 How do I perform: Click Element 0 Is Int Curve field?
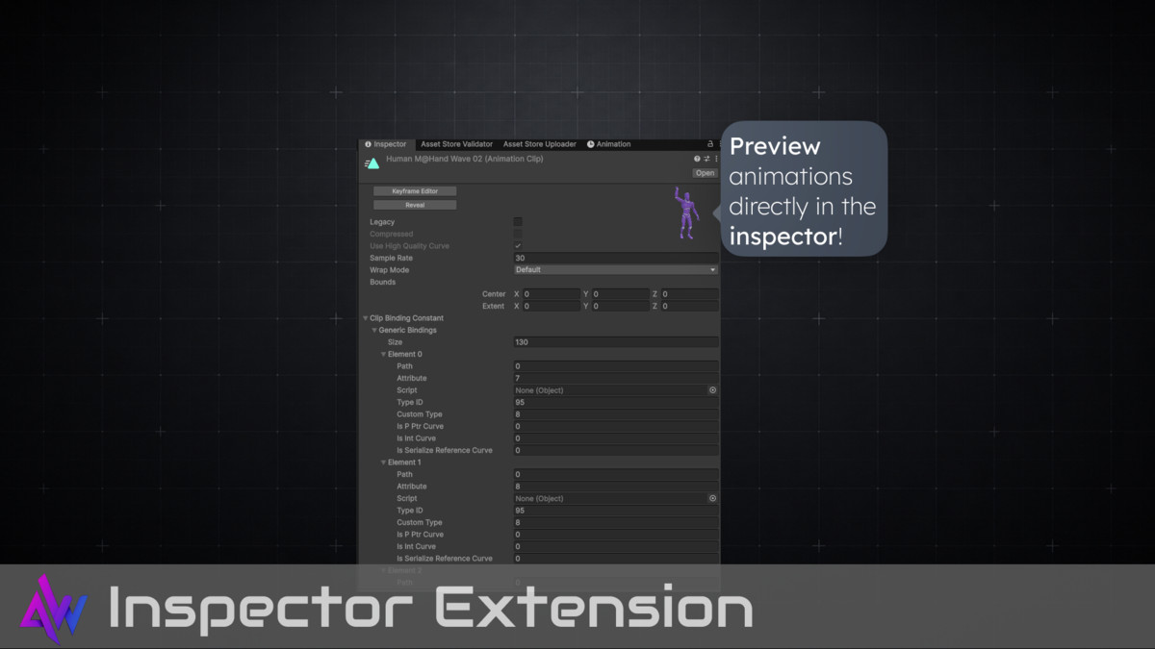tap(616, 438)
